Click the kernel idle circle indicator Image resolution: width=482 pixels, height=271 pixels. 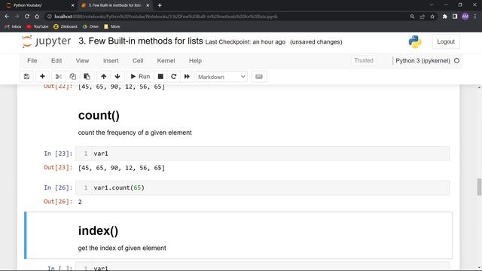coord(457,61)
